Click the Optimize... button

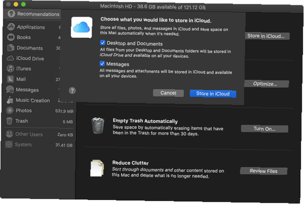266,84
